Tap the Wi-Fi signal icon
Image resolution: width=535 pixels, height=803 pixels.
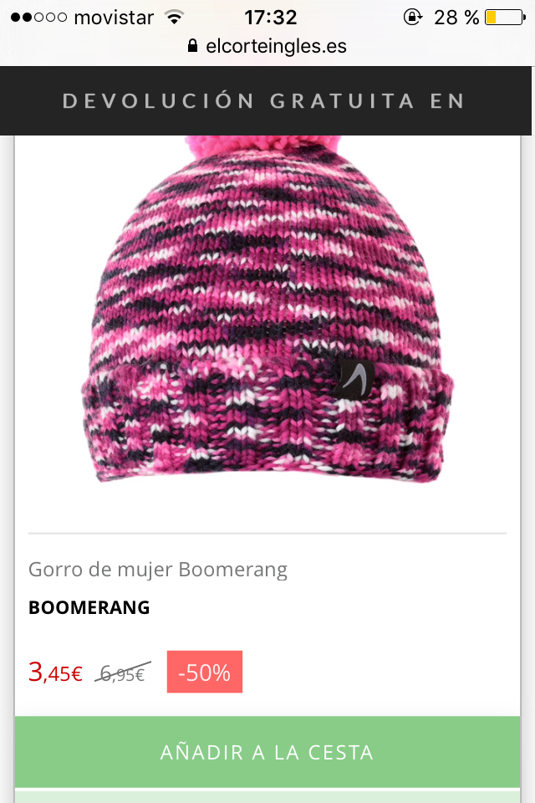(x=175, y=18)
